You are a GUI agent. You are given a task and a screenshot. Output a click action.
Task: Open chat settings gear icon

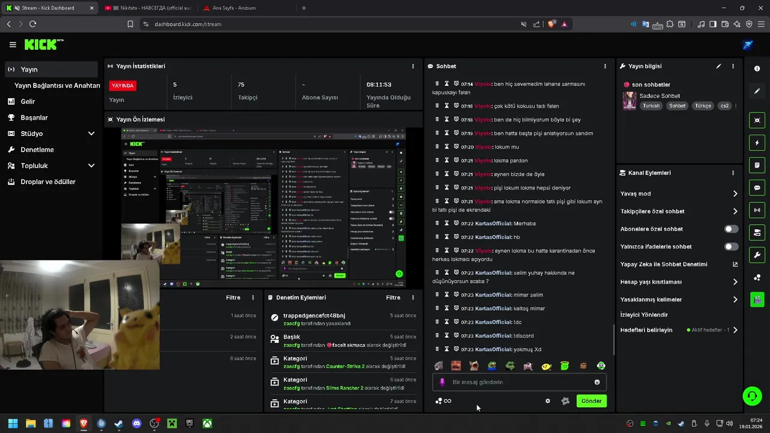click(x=547, y=401)
